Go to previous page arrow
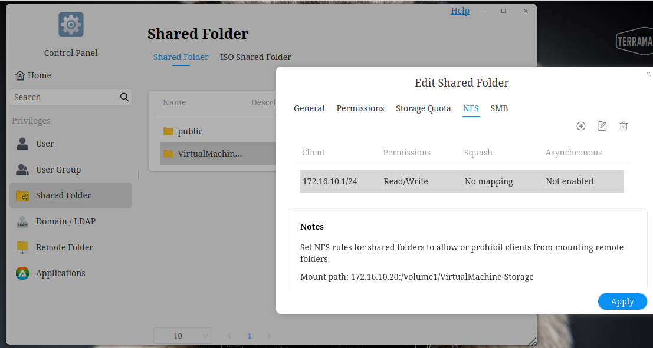 229,336
